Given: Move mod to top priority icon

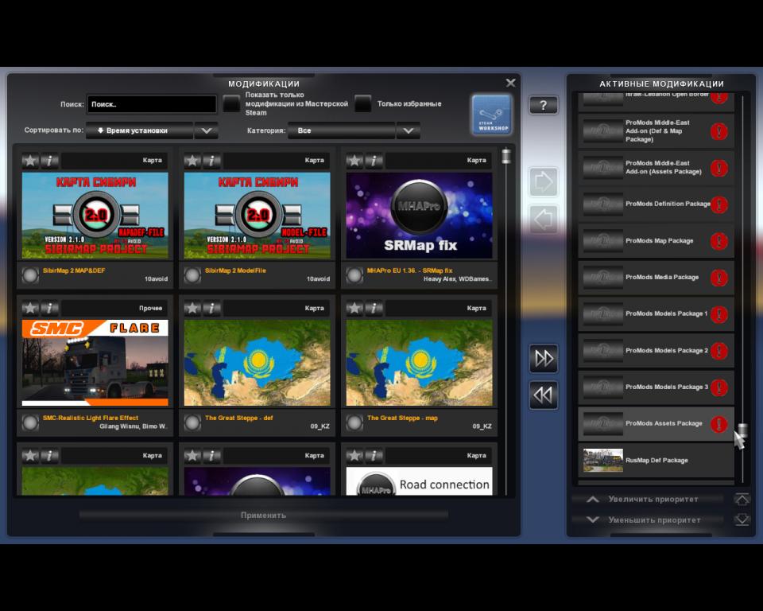Looking at the screenshot, I should coord(742,499).
